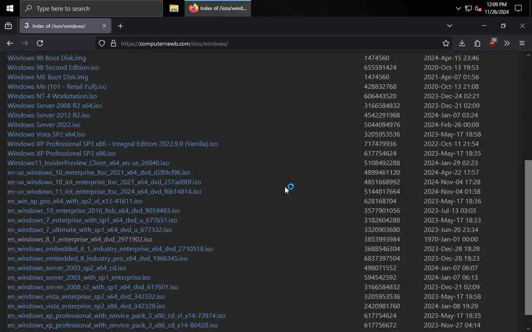Open en_windows_xp_professional x14-80428.iso link
This screenshot has width=532, height=332.
113,325
